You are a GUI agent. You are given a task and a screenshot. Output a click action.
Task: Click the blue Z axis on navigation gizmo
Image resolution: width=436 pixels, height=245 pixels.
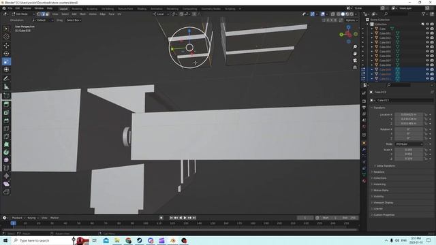coord(348,27)
